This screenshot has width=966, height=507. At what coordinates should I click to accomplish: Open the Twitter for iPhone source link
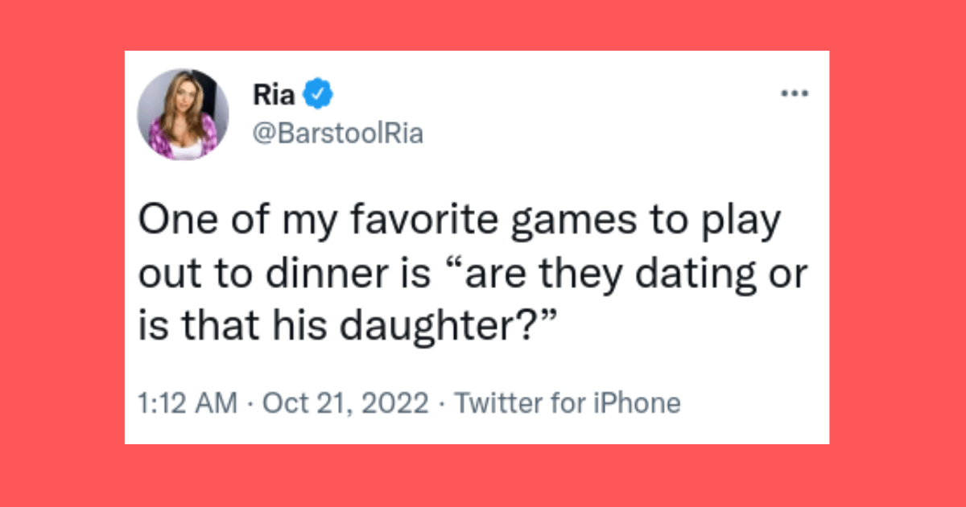(568, 402)
